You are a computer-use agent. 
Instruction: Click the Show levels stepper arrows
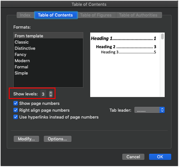pyautogui.click(x=51, y=94)
